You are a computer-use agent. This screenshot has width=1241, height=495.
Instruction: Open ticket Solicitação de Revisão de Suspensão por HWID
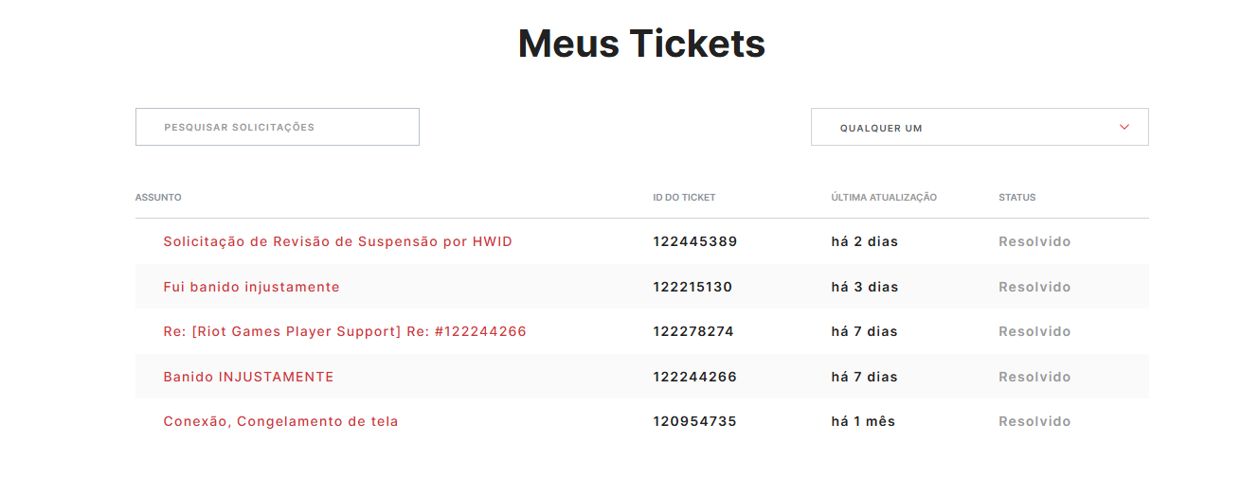[337, 241]
